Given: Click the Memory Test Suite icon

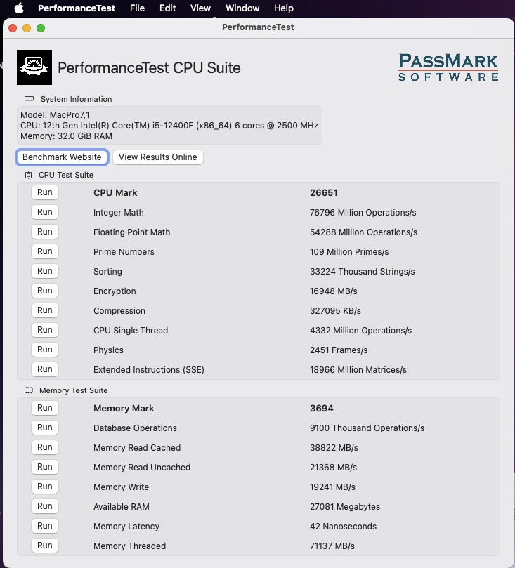Looking at the screenshot, I should tap(29, 390).
